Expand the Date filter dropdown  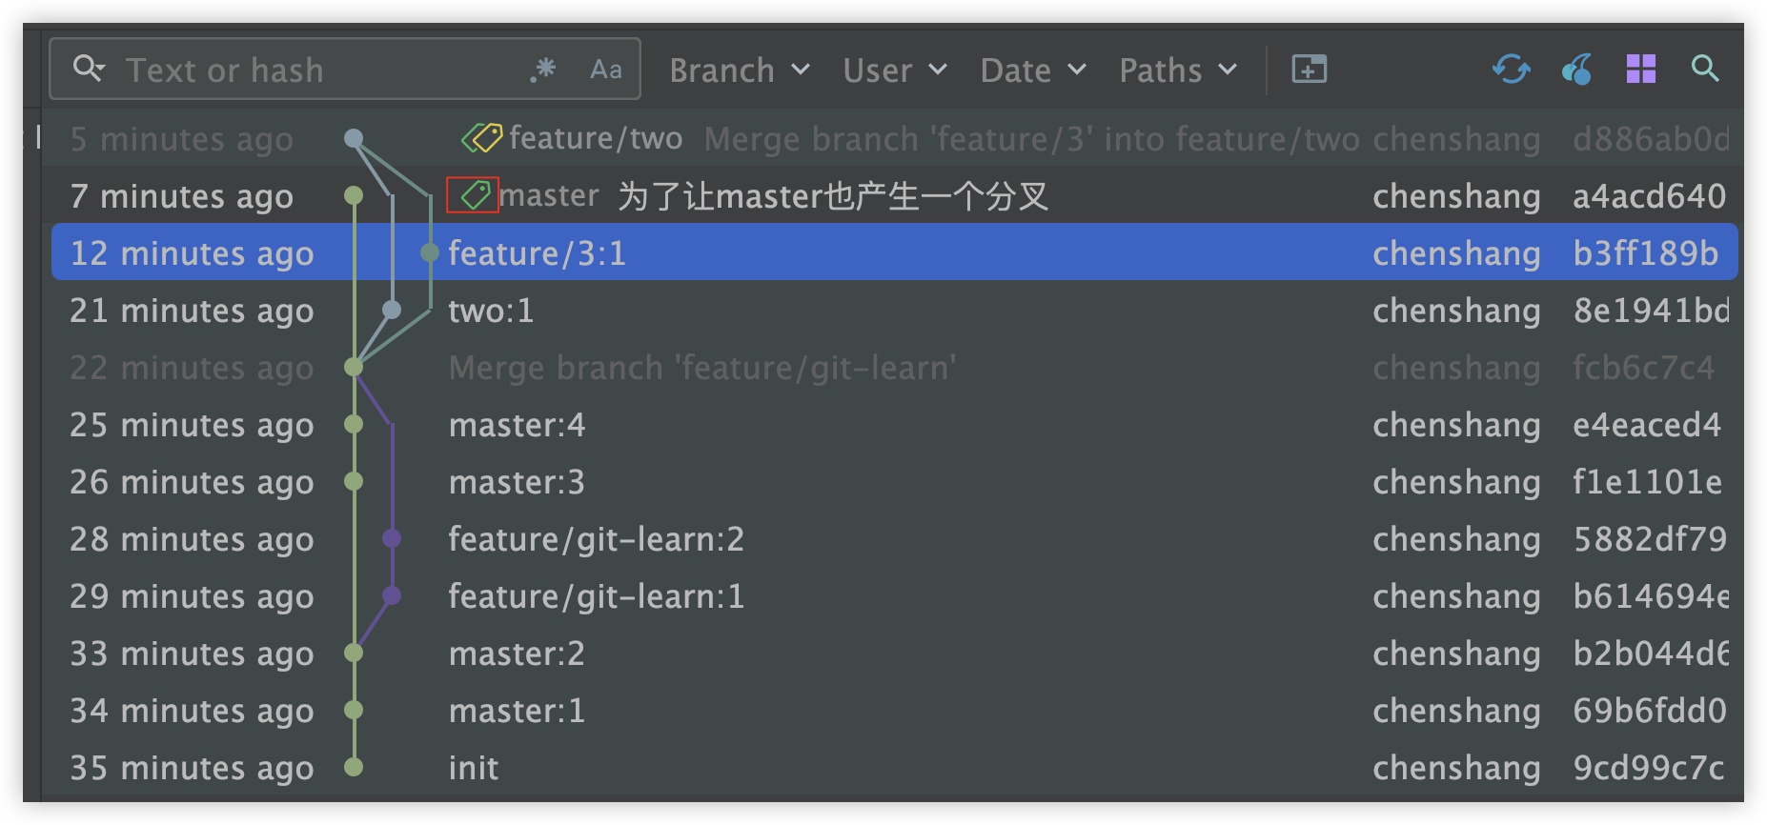click(1032, 70)
